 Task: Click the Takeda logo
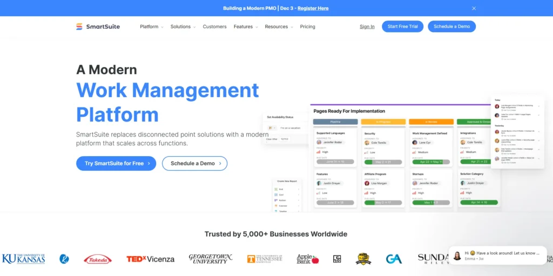tap(98, 259)
